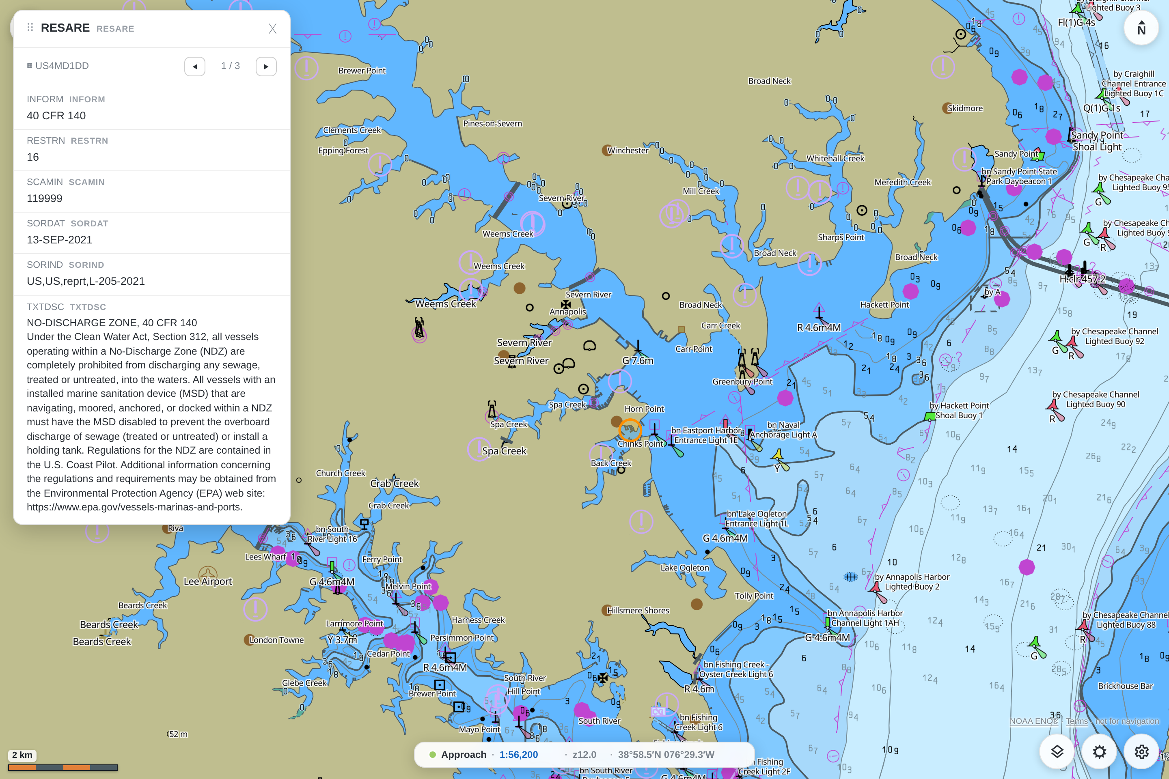Click the SCAMIN value 119999
This screenshot has height=779, width=1169.
pos(45,198)
